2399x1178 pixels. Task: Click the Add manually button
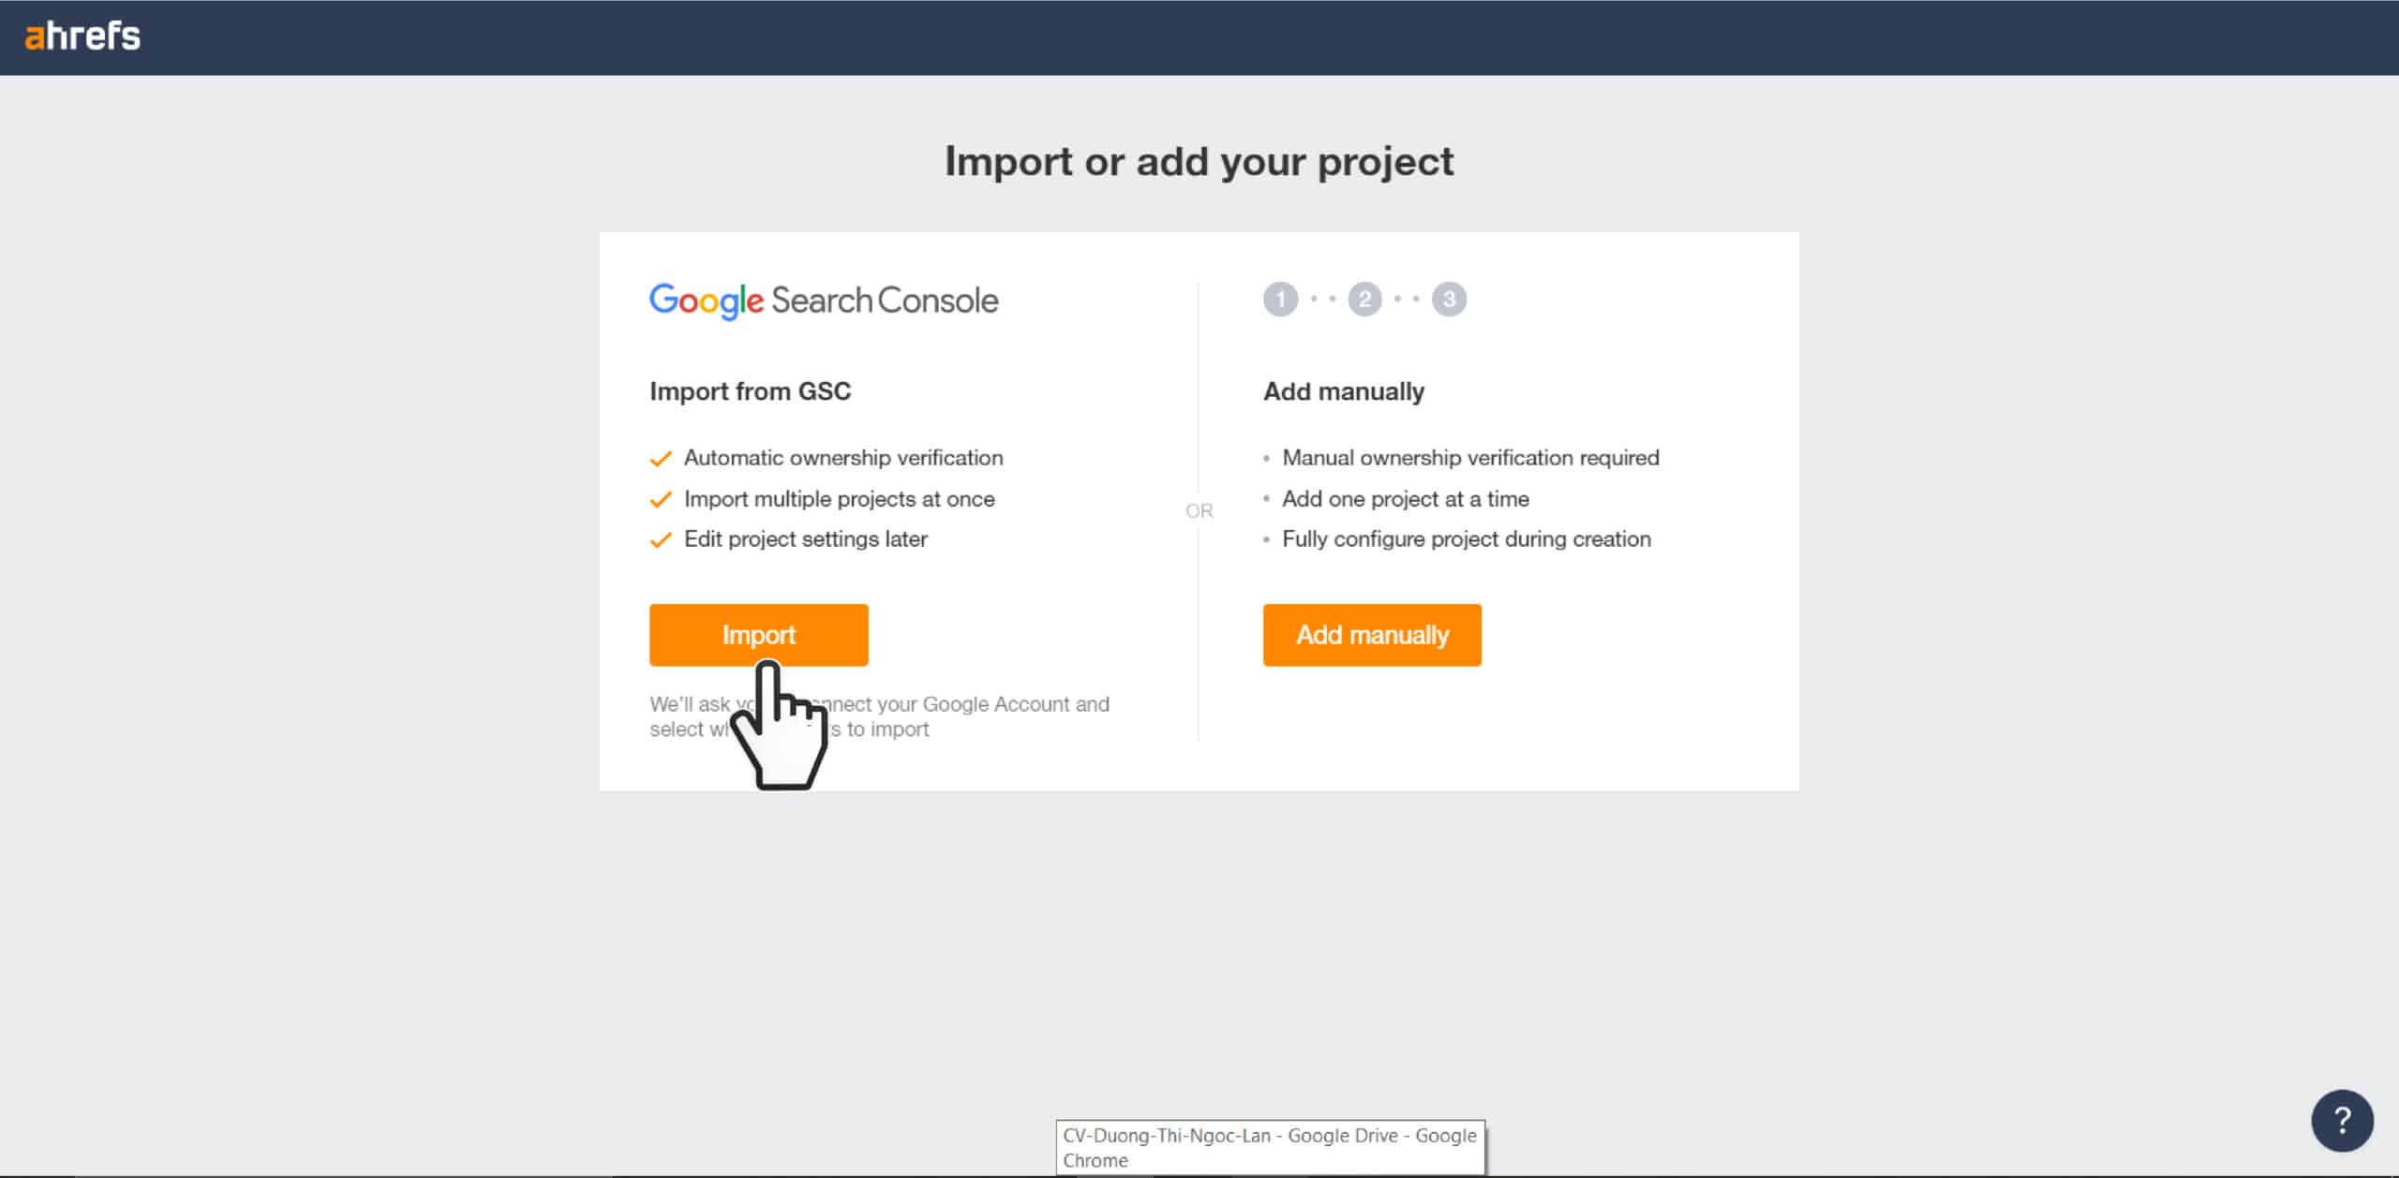(x=1372, y=635)
